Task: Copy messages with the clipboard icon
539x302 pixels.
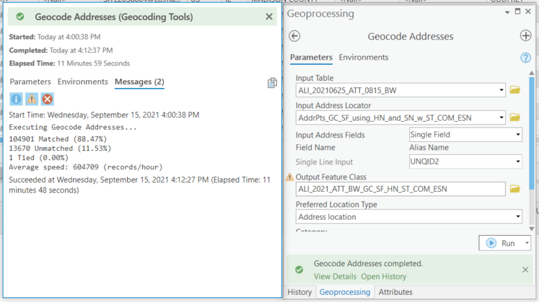Action: pyautogui.click(x=272, y=82)
